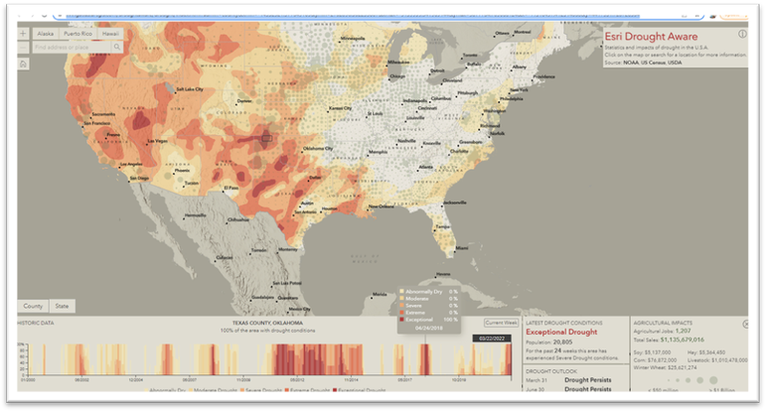Return to the map home extent

23,64
